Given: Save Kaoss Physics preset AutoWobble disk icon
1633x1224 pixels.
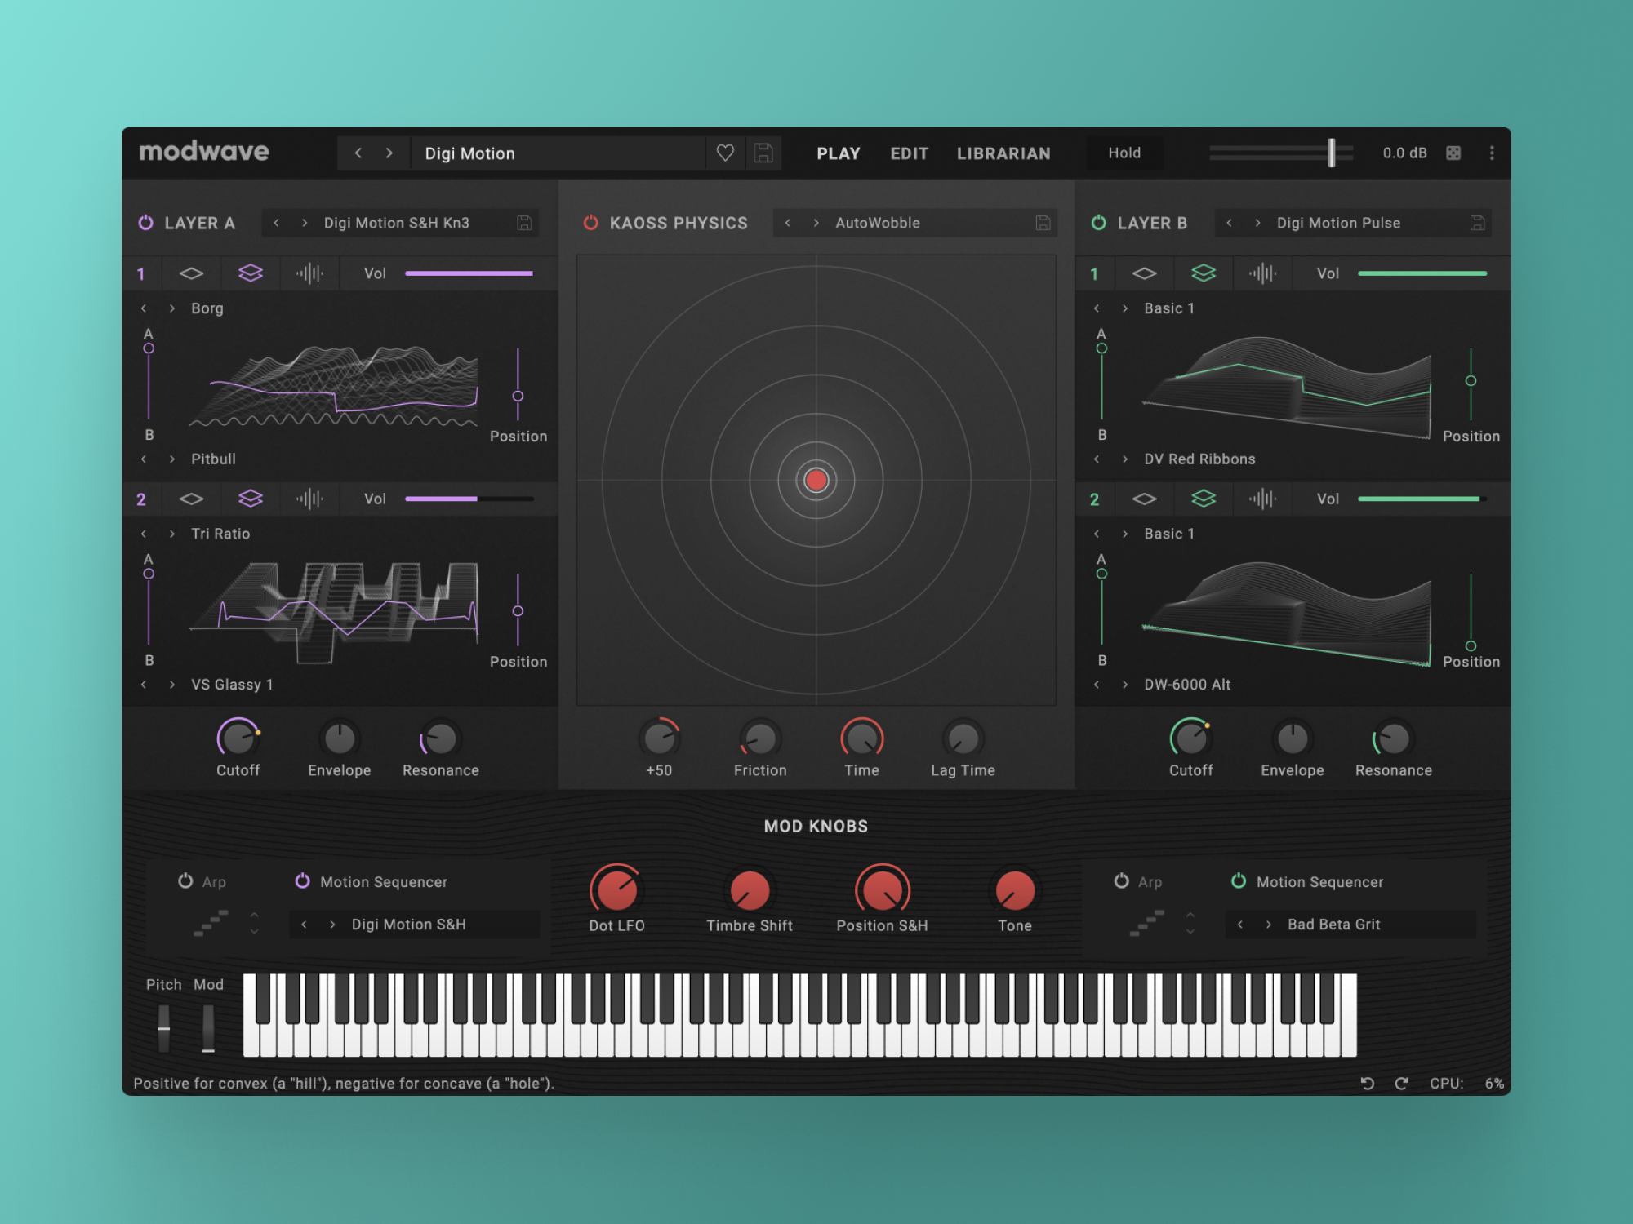Looking at the screenshot, I should [1043, 223].
